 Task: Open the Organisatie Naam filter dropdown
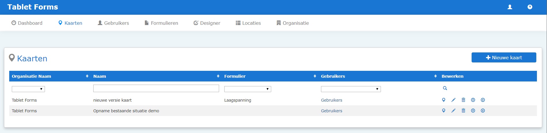click(x=28, y=89)
